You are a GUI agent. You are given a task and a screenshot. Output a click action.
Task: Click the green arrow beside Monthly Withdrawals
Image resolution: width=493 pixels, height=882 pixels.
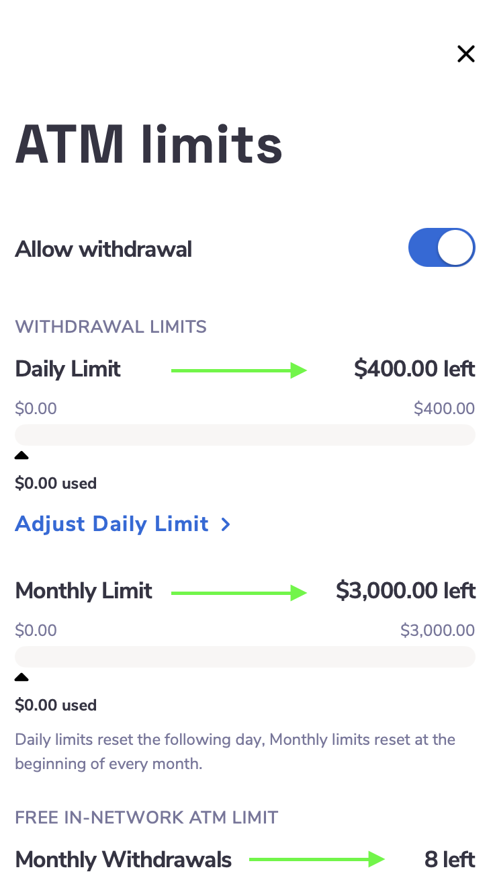316,859
